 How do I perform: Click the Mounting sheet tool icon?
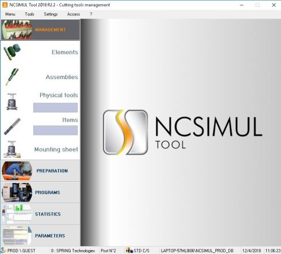(12, 149)
